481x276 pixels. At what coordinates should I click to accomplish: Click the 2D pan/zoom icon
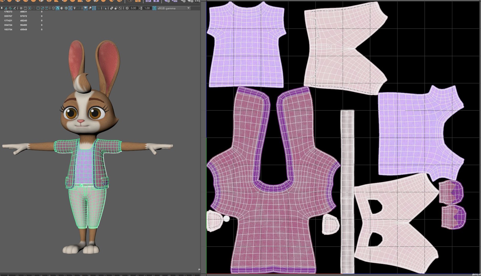pyautogui.click(x=10, y=8)
